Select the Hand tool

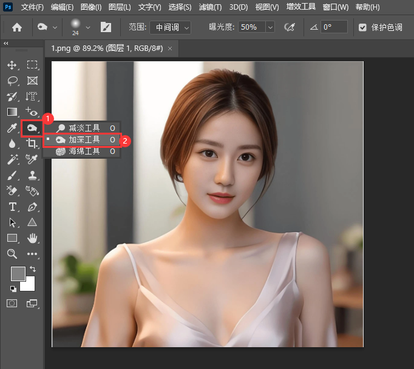coord(32,238)
